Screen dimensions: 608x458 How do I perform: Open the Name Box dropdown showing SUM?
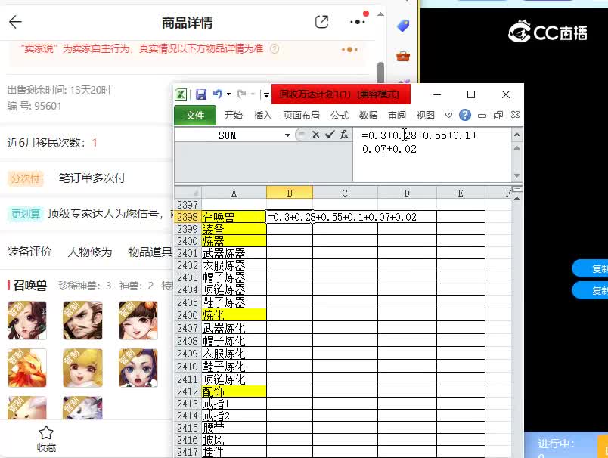pyautogui.click(x=288, y=134)
